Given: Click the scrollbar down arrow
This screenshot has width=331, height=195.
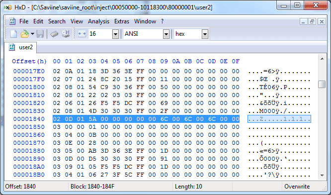Looking at the screenshot, I should 322,175.
